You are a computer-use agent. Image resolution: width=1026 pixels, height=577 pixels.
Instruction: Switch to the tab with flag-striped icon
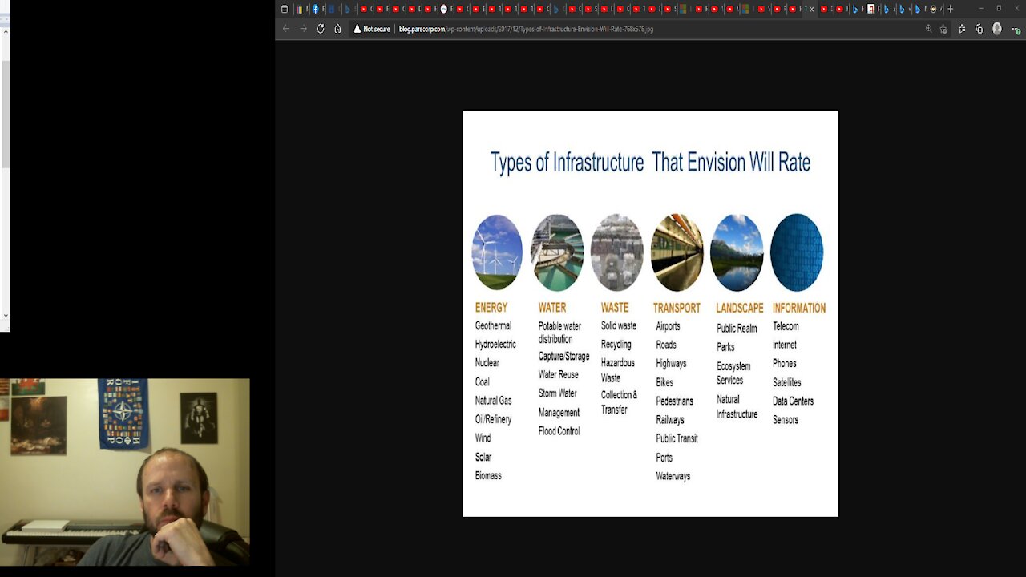[x=299, y=9]
